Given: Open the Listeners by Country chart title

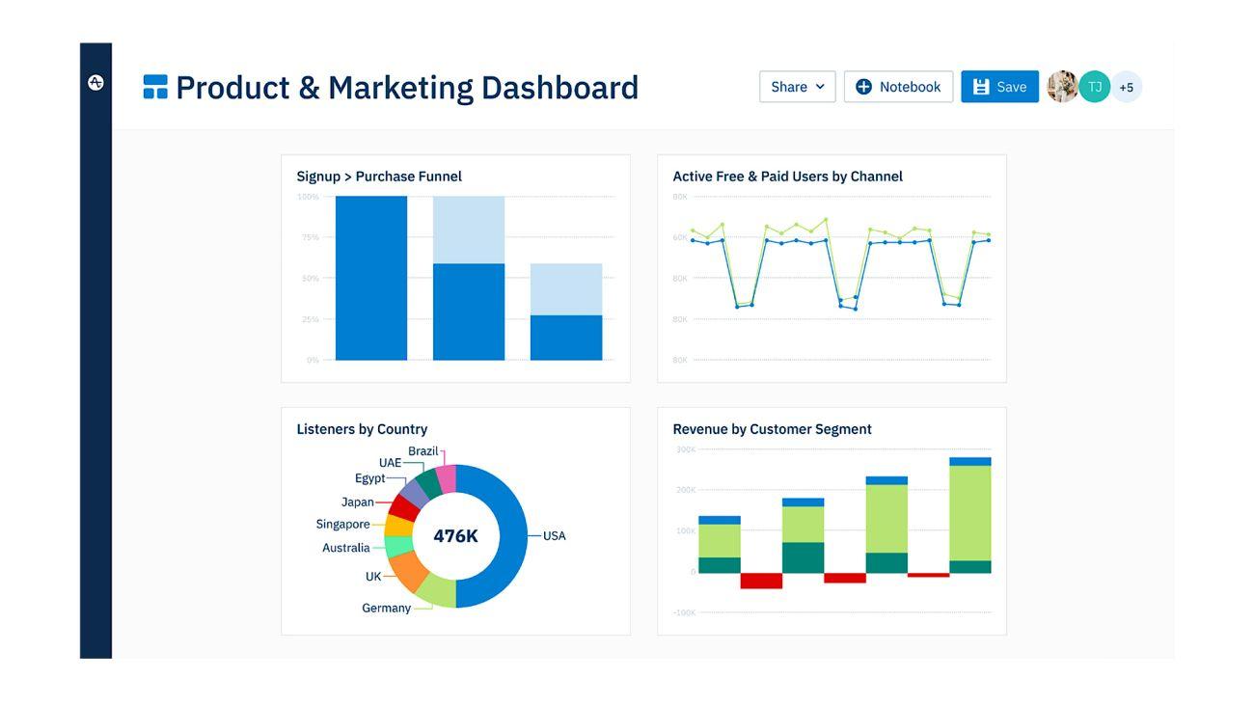Looking at the screenshot, I should point(362,429).
